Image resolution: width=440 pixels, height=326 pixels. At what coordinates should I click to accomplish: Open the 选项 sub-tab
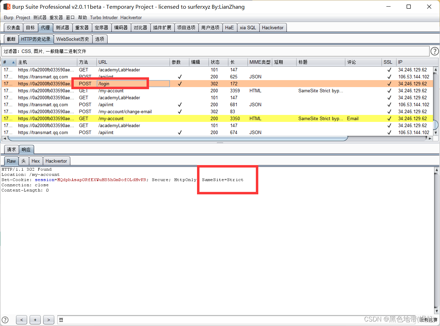coord(100,39)
